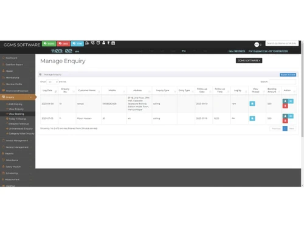Click page 1 pagination button
The height and width of the screenshot is (228, 304).
(285, 128)
